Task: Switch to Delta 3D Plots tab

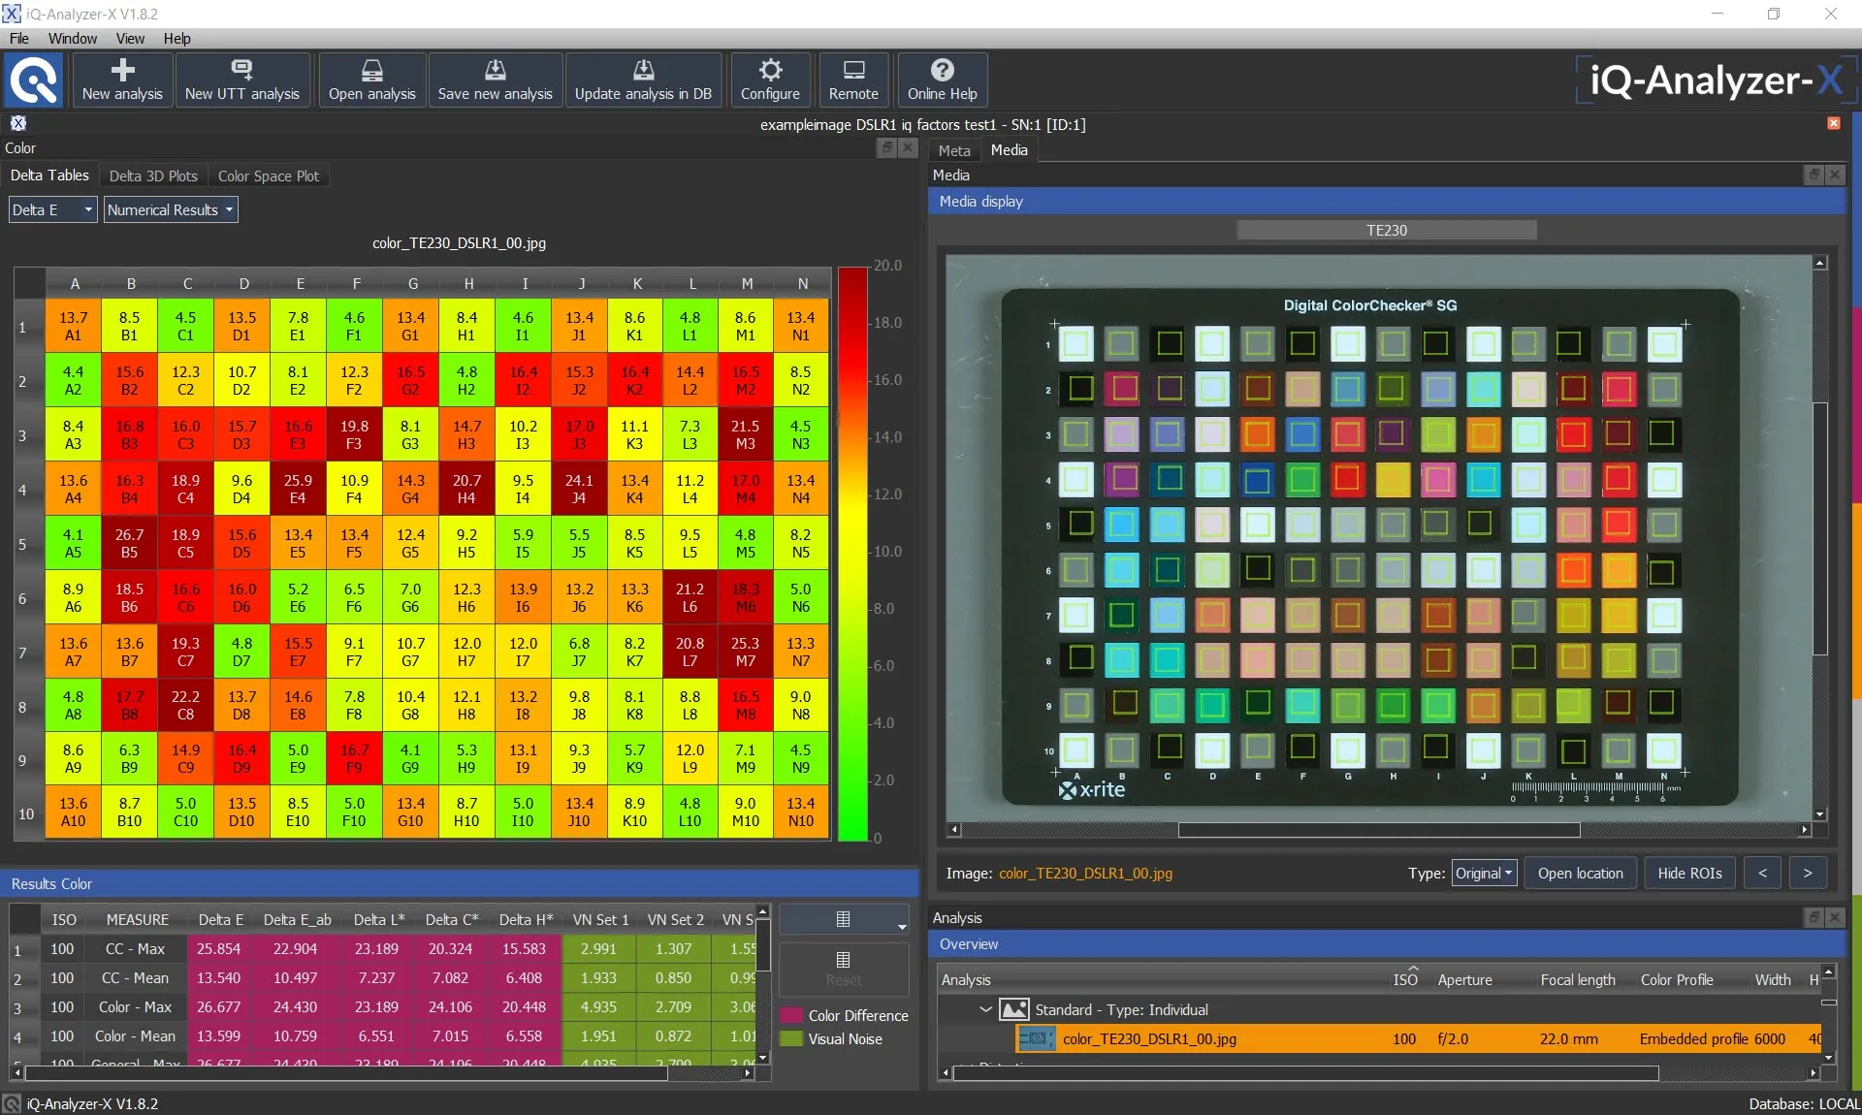Action: [153, 176]
